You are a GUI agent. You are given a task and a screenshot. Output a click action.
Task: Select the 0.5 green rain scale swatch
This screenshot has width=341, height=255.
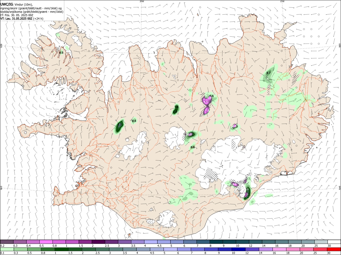pos(34,249)
